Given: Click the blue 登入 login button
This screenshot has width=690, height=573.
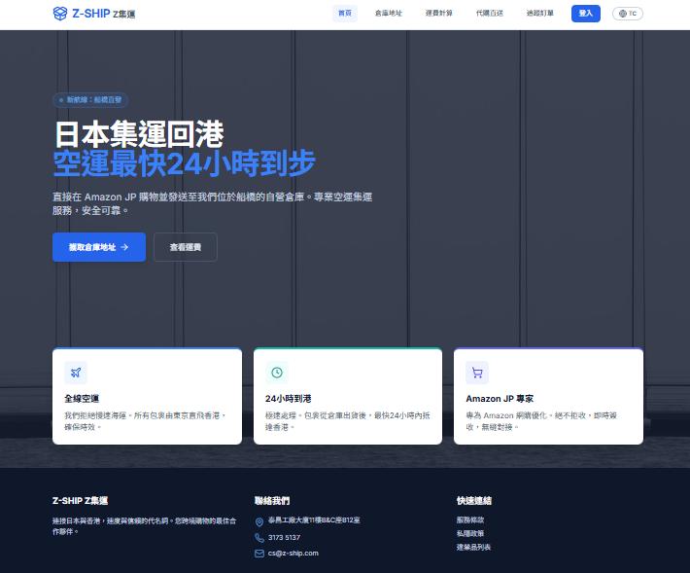Looking at the screenshot, I should (x=586, y=14).
